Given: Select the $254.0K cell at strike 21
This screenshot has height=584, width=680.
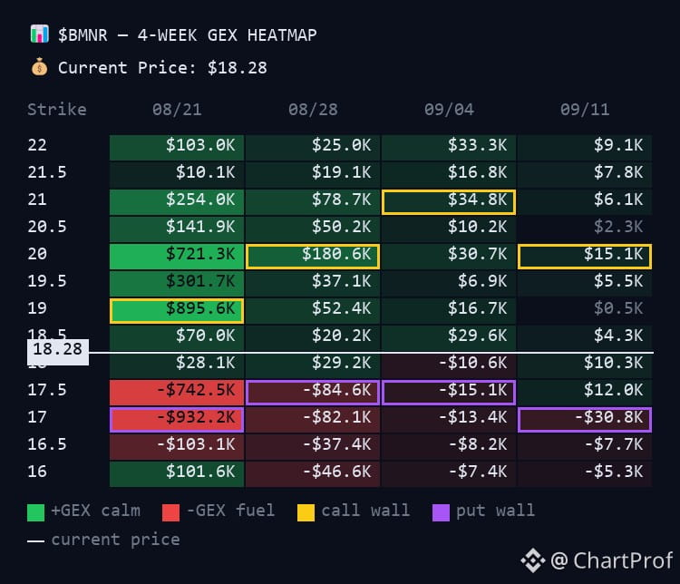Looking at the screenshot, I should click(177, 201).
